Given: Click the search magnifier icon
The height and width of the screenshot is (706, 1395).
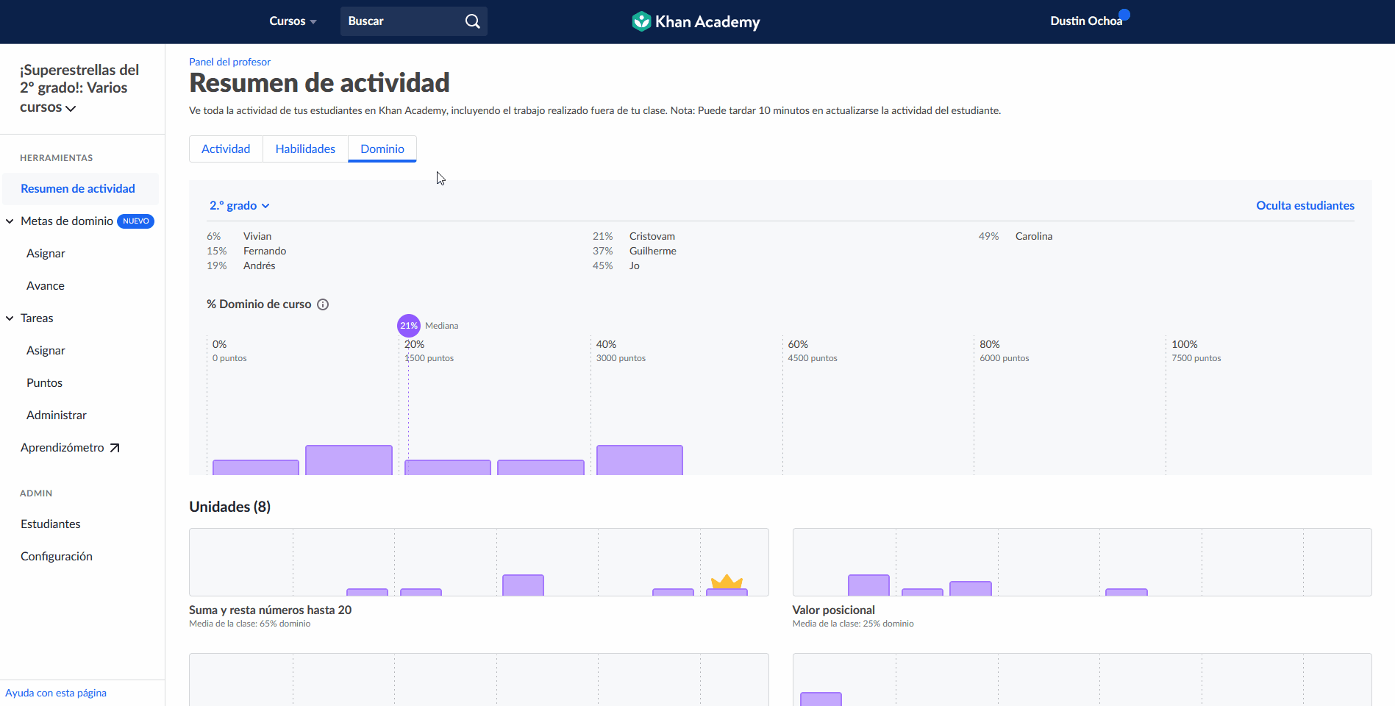Looking at the screenshot, I should [472, 21].
